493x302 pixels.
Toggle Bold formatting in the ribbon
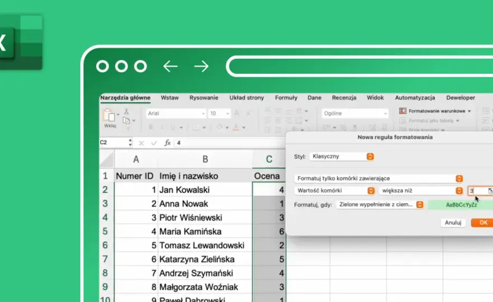click(x=151, y=127)
